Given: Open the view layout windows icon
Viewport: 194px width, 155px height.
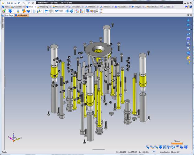Looking at the screenshot, I should 188,39.
